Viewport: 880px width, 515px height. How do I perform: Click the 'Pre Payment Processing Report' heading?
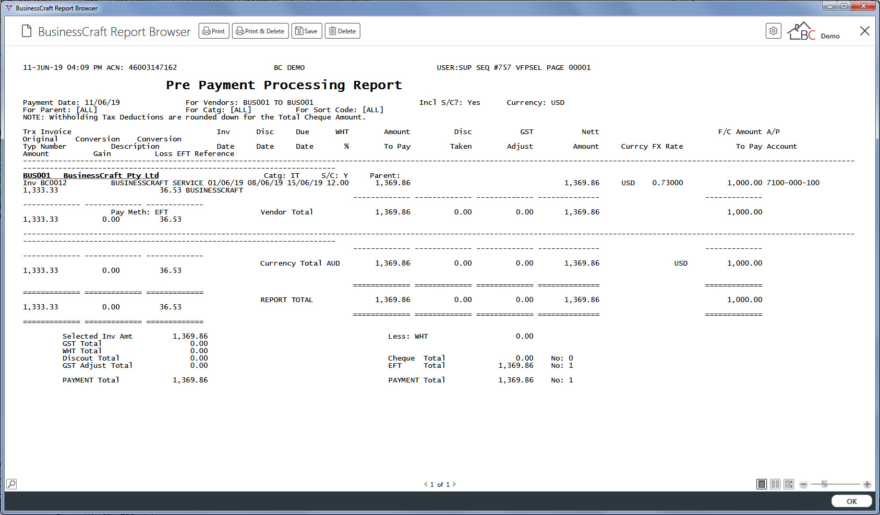click(x=284, y=85)
